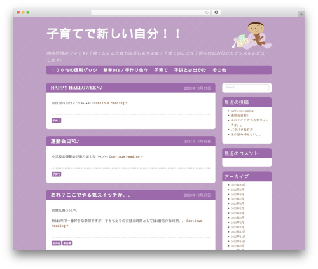This screenshot has width=318, height=269.
Task: Open the 2023年8月 archive link
Action: (x=237, y=194)
